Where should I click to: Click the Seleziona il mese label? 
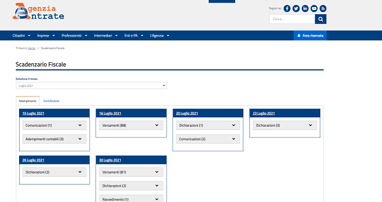27,79
